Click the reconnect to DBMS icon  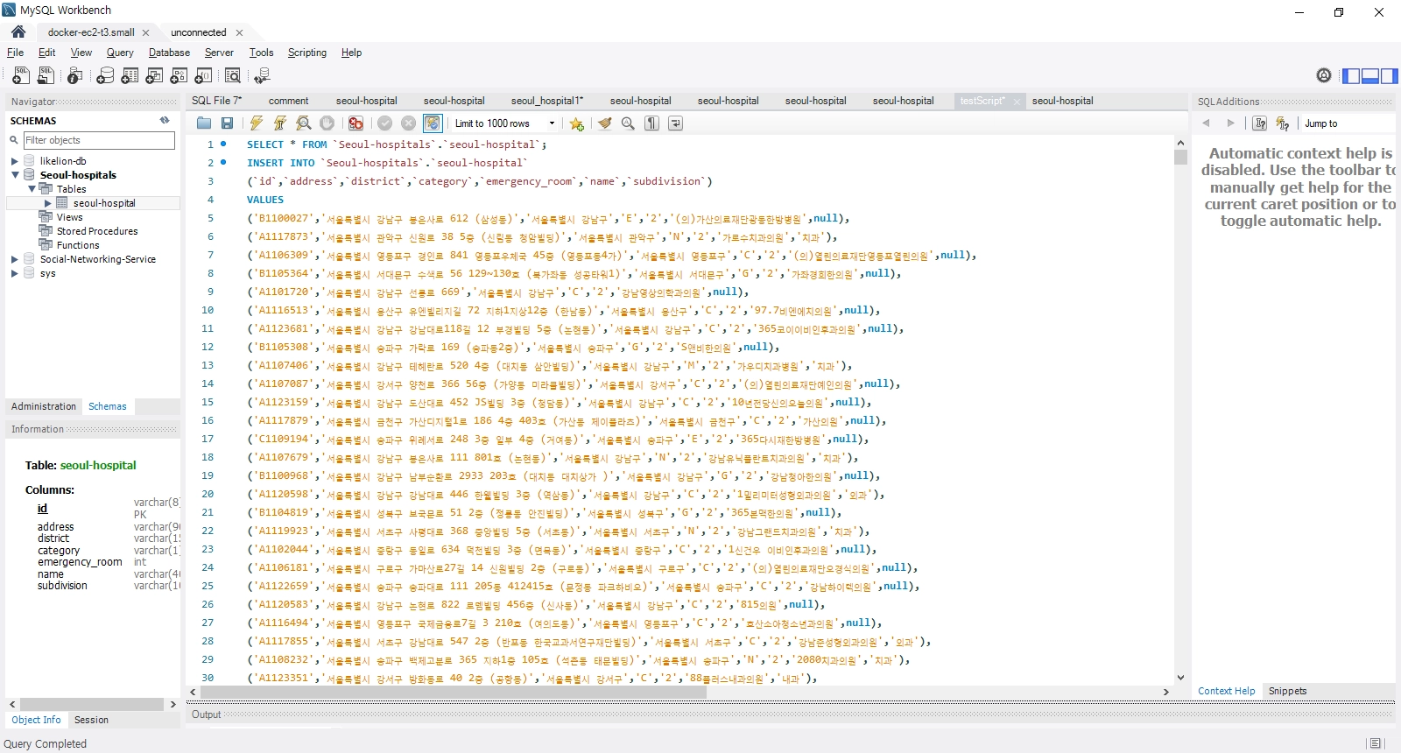(261, 76)
